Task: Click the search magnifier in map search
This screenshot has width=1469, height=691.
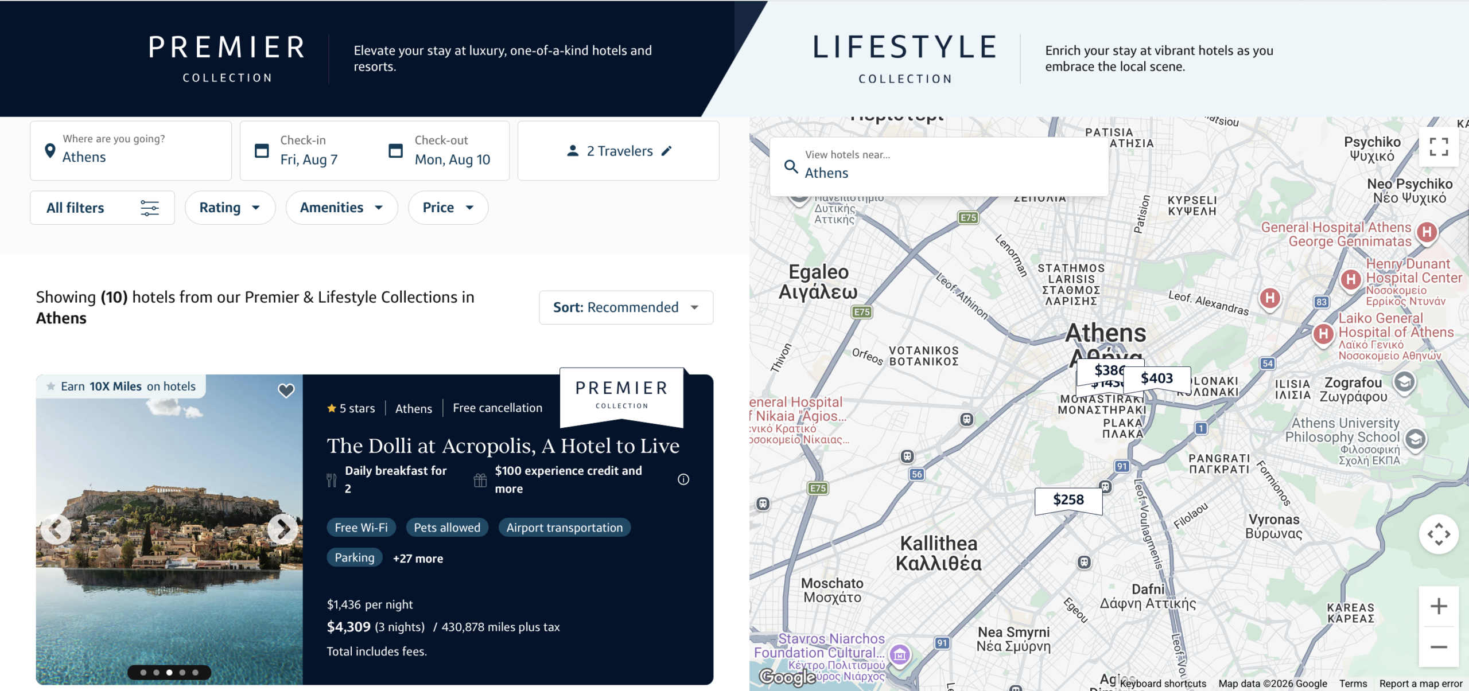Action: pos(791,166)
